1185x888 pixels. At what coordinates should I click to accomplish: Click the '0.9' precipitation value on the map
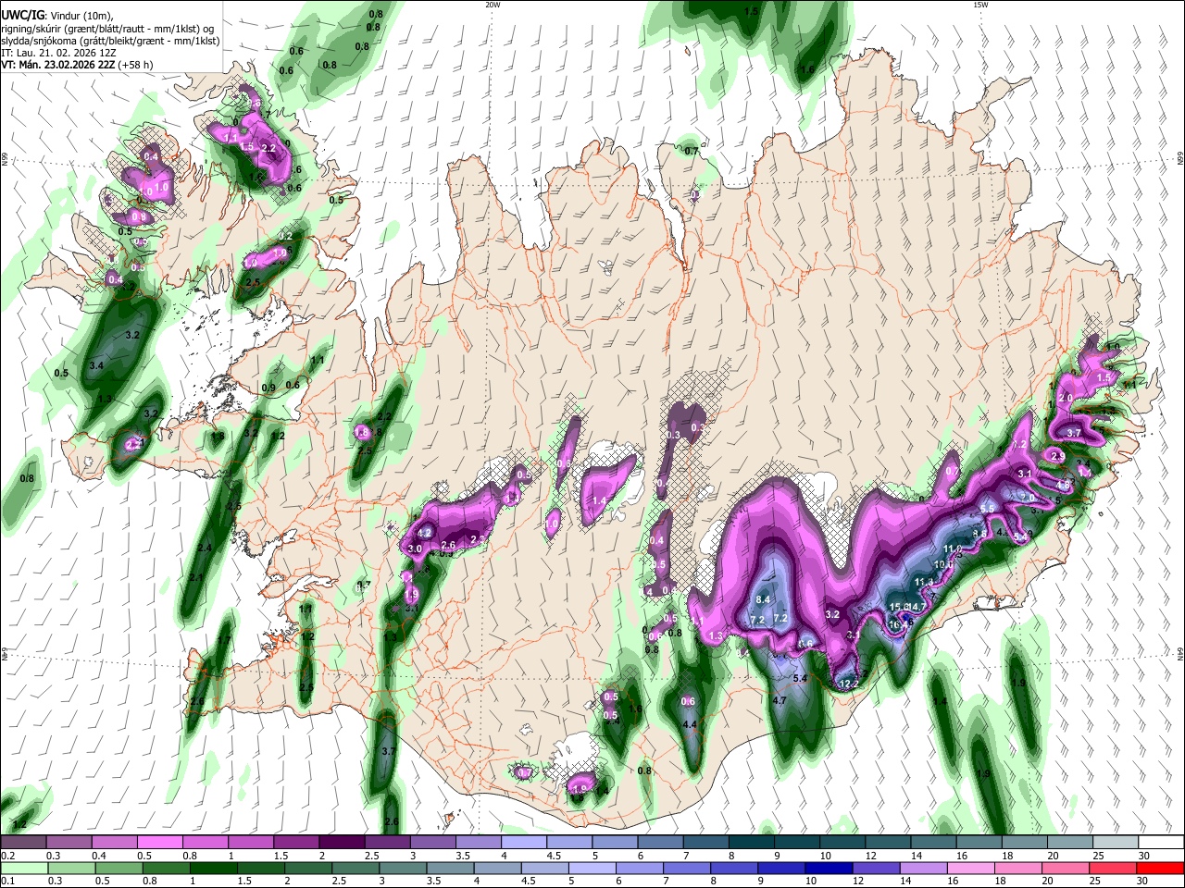pos(268,388)
